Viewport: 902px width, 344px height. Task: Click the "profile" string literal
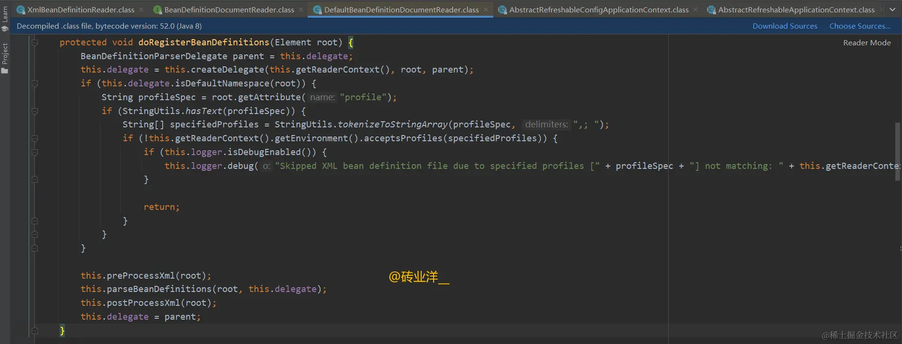tap(363, 97)
